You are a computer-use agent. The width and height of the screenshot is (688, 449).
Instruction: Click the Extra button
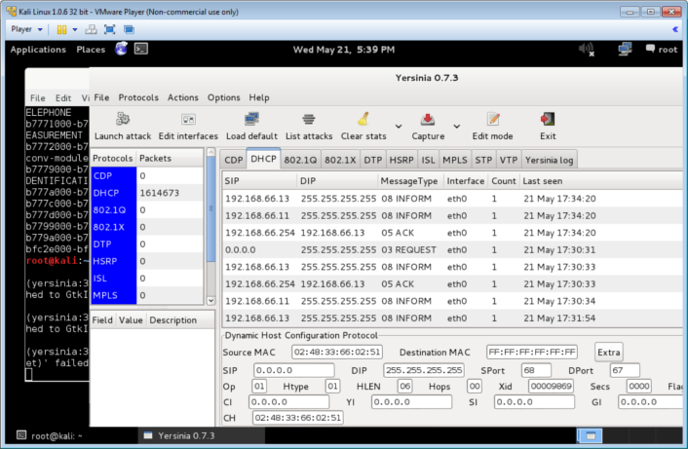(609, 352)
